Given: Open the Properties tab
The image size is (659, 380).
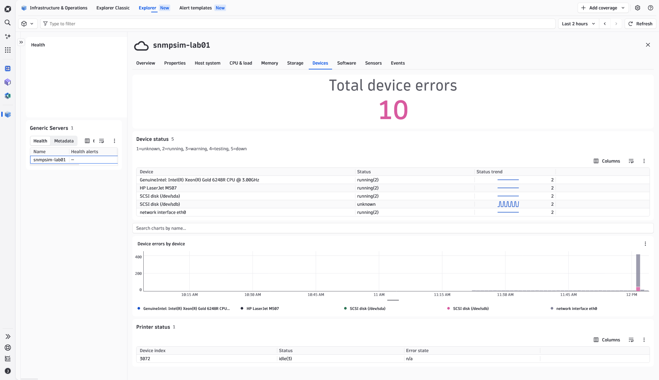Looking at the screenshot, I should [x=175, y=63].
